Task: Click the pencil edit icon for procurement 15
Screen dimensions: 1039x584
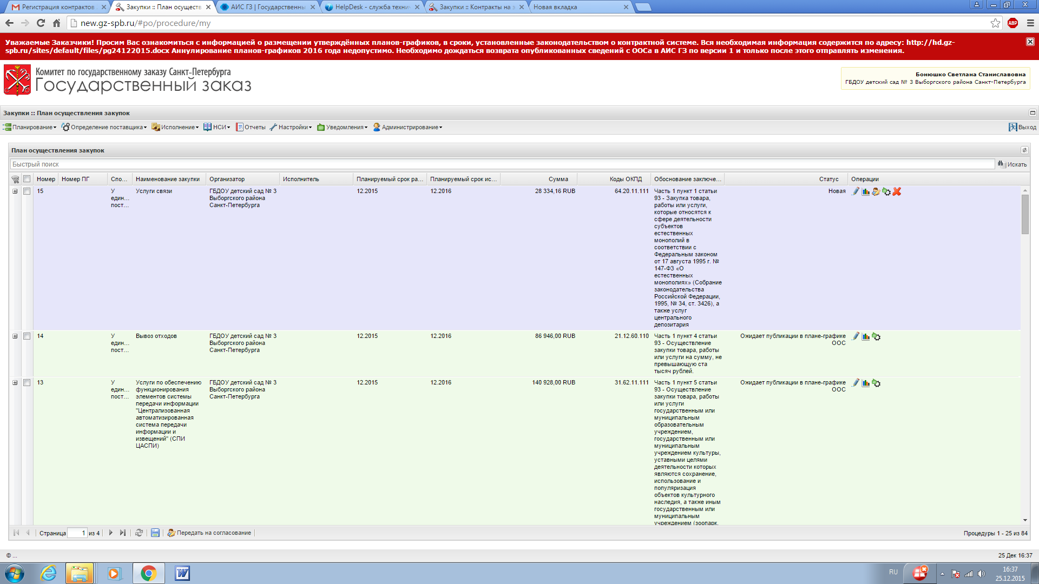Action: point(856,191)
